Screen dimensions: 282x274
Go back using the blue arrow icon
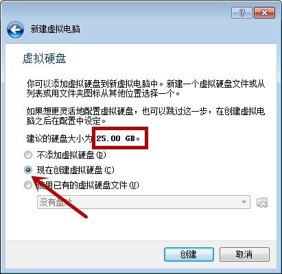pyautogui.click(x=15, y=29)
